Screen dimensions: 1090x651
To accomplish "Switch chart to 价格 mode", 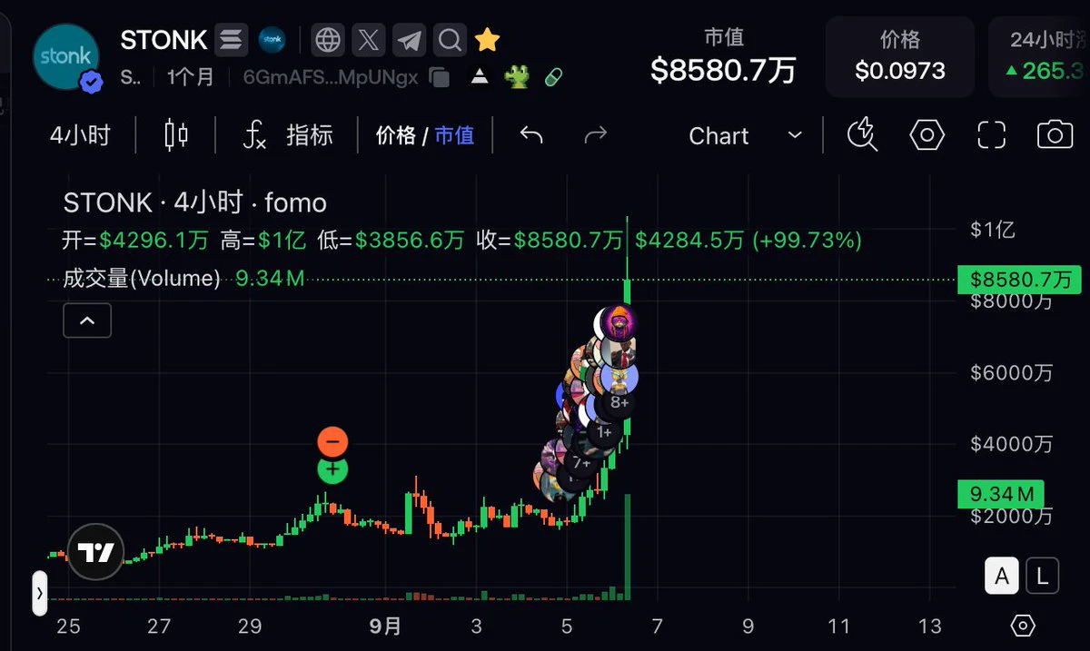I will [x=395, y=136].
